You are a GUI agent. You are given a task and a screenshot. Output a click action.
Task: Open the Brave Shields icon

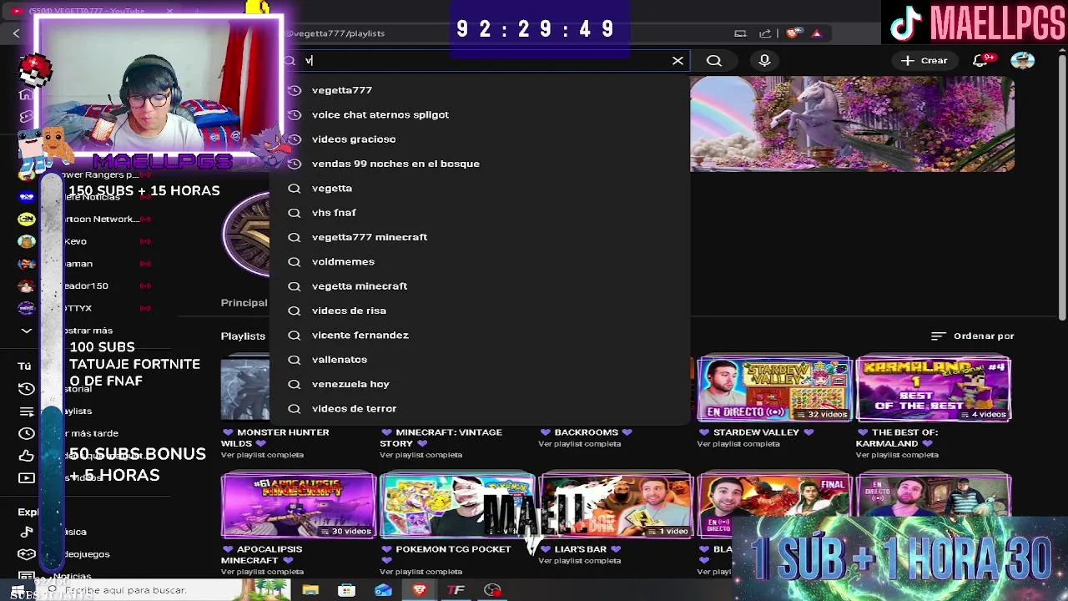792,33
